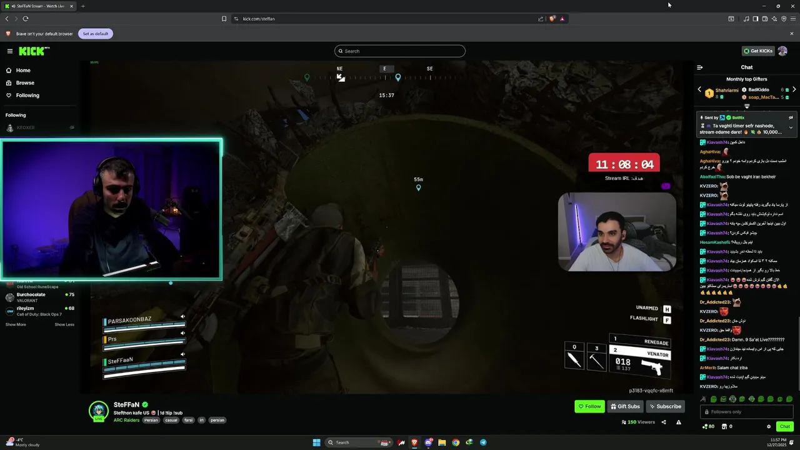Open Brave Wallet icon
Image resolution: width=800 pixels, height=450 pixels.
click(764, 19)
